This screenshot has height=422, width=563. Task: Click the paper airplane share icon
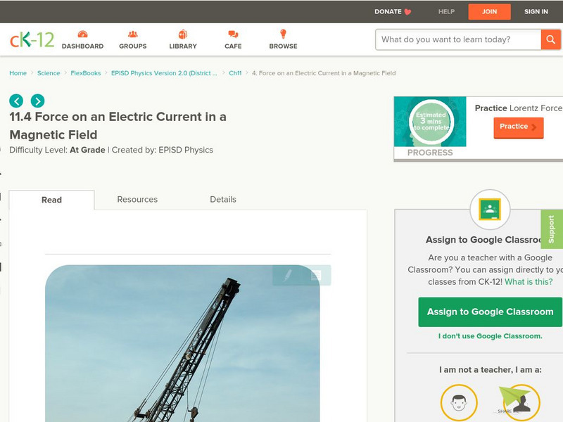coord(514,397)
